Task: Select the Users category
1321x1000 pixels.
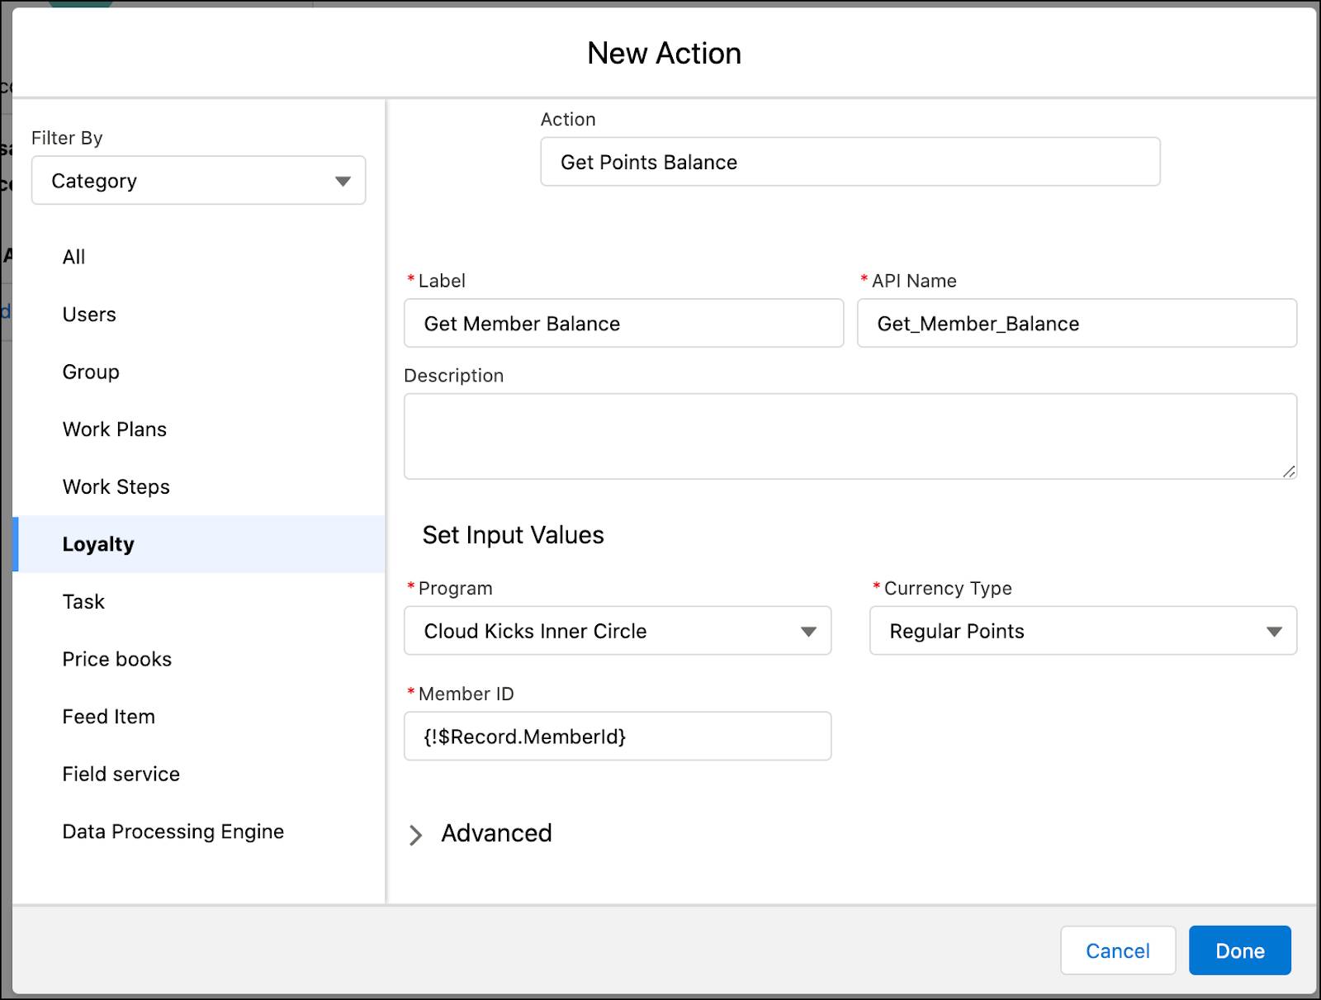Action: tap(88, 315)
